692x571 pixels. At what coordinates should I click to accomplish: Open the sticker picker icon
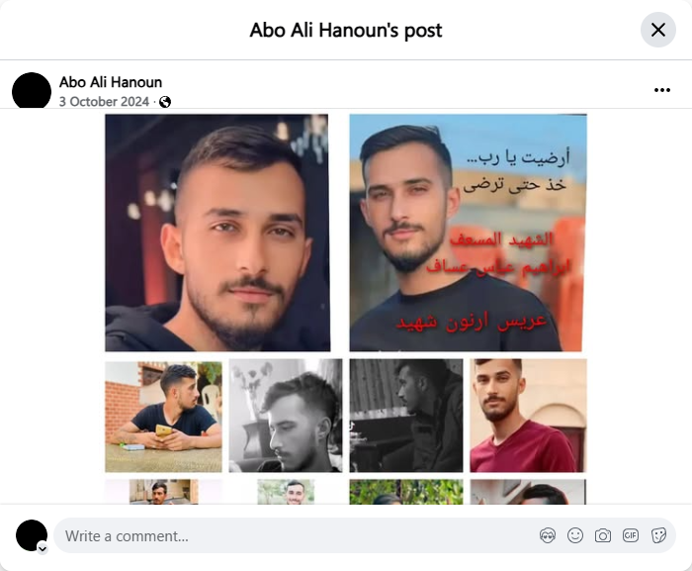658,535
